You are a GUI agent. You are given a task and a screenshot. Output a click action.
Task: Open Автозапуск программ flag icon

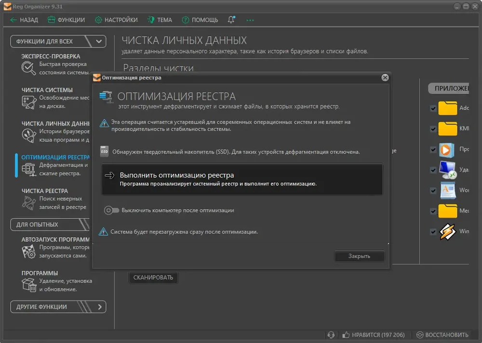tap(28, 251)
